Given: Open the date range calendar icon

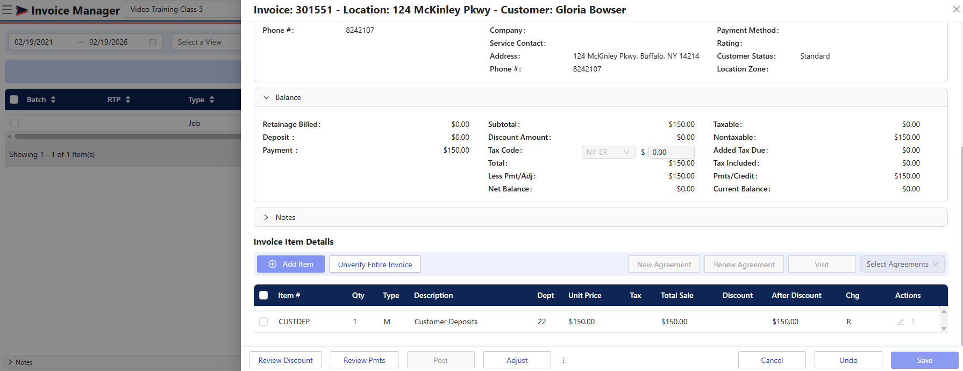Looking at the screenshot, I should click(153, 42).
